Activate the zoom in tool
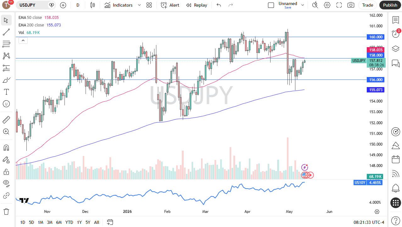402x227 pixels. 6,131
